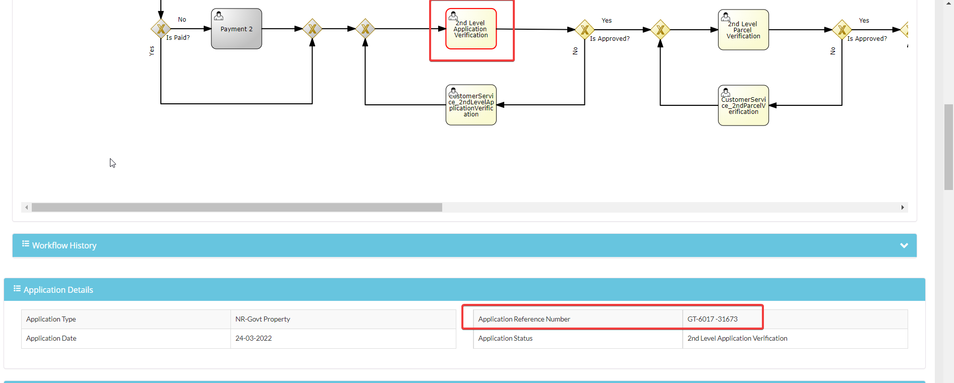Click the date value 24-03-2022
The width and height of the screenshot is (954, 383).
click(254, 338)
